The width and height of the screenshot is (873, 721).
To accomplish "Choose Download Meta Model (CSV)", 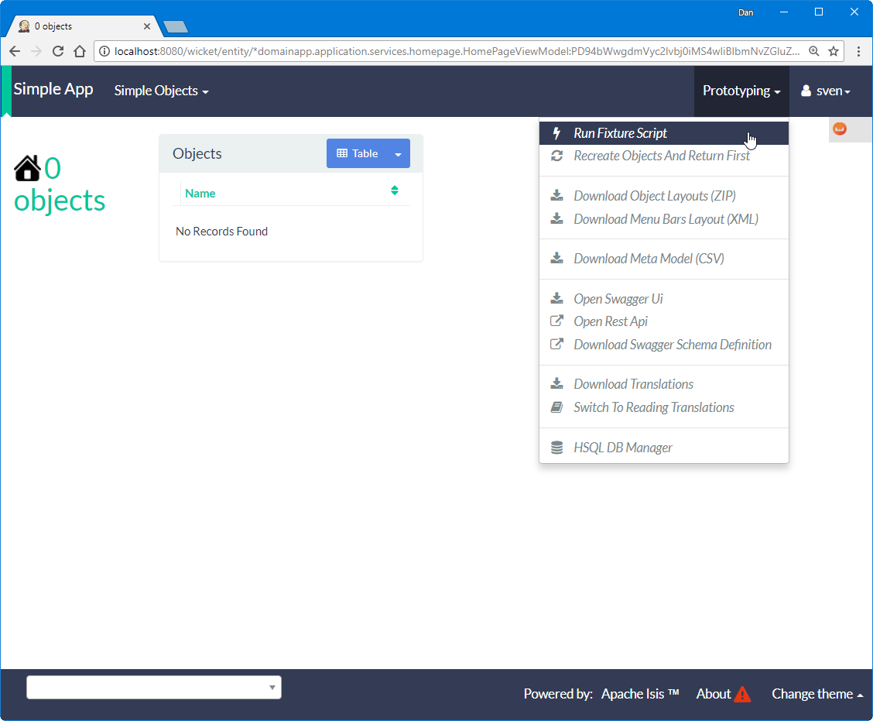I will 649,259.
